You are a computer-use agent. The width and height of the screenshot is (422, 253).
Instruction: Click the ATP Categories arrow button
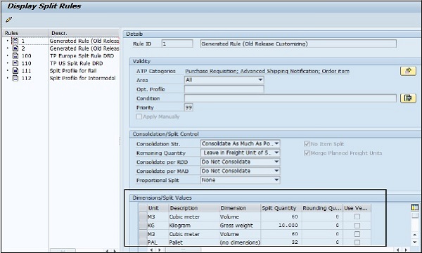click(x=408, y=71)
